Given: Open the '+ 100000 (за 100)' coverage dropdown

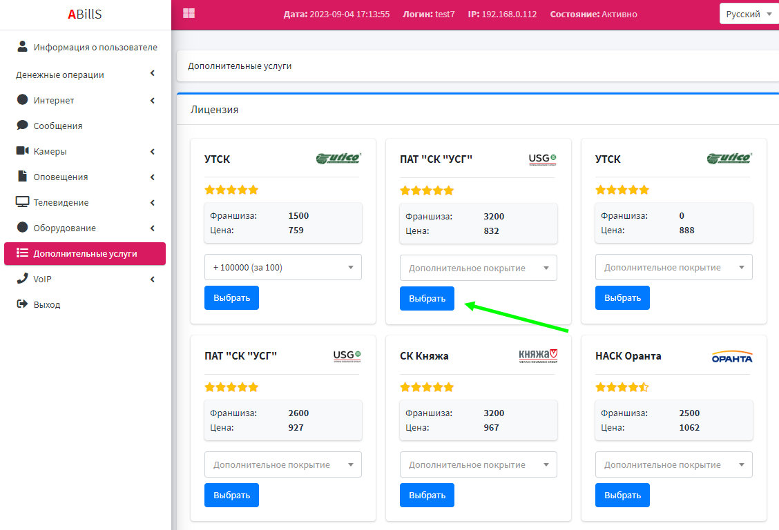Looking at the screenshot, I should point(282,268).
